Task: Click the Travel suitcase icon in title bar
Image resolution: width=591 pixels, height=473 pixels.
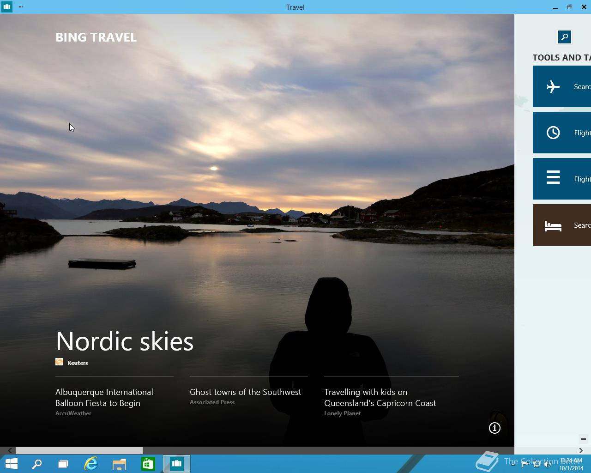Action: point(6,7)
